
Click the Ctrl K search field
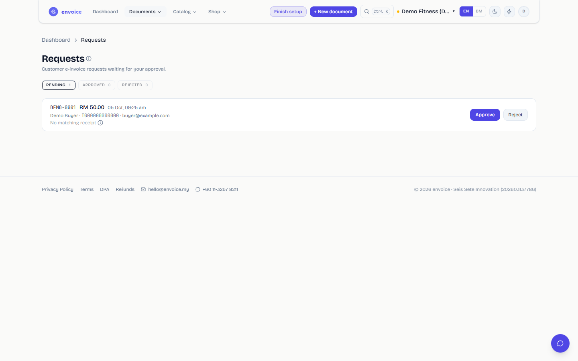coord(377,12)
